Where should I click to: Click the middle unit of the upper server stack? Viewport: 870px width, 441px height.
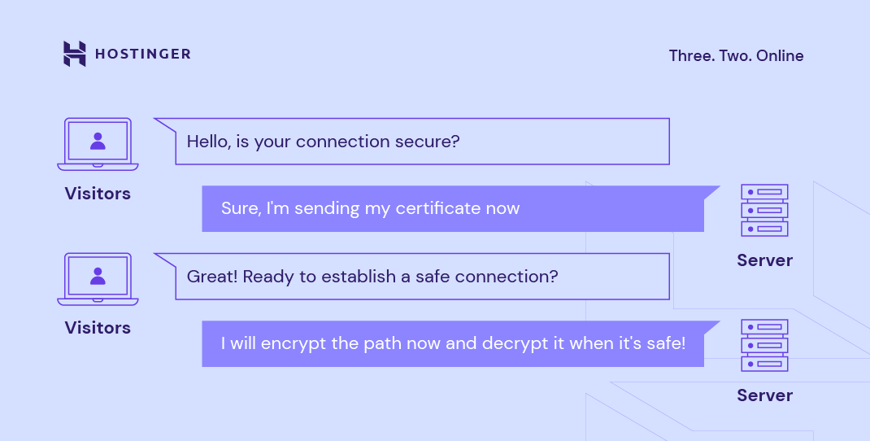point(764,211)
